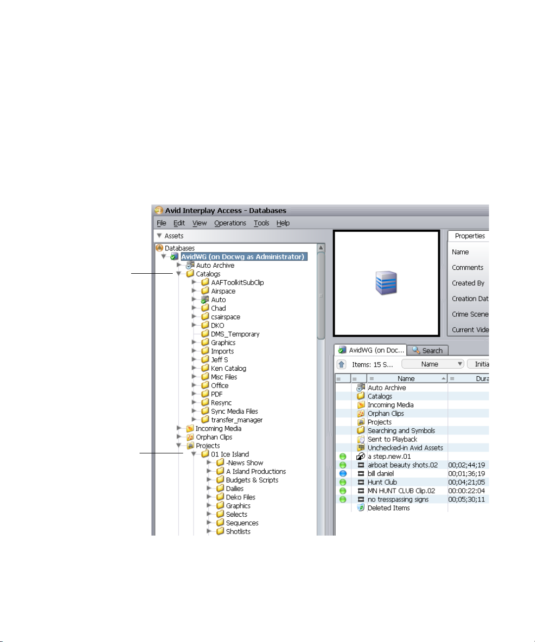Click the Auto catalog checked folder icon
Image resolution: width=535 pixels, height=642 pixels.
tap(205, 299)
